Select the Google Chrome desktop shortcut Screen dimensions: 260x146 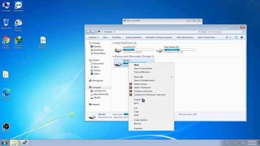point(6,42)
